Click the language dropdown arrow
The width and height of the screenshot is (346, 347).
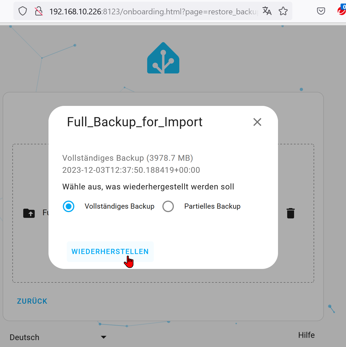[x=104, y=337]
